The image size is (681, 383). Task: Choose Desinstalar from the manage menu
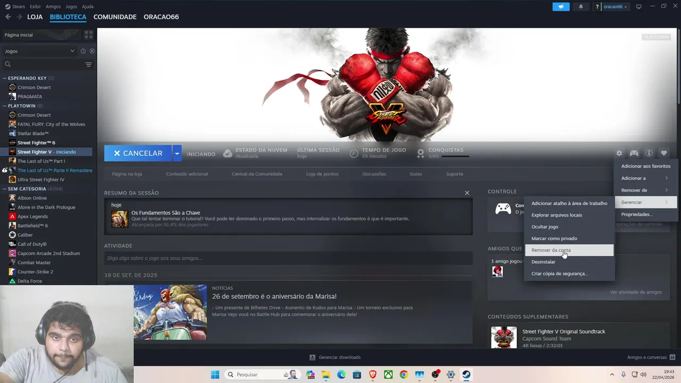click(x=569, y=262)
